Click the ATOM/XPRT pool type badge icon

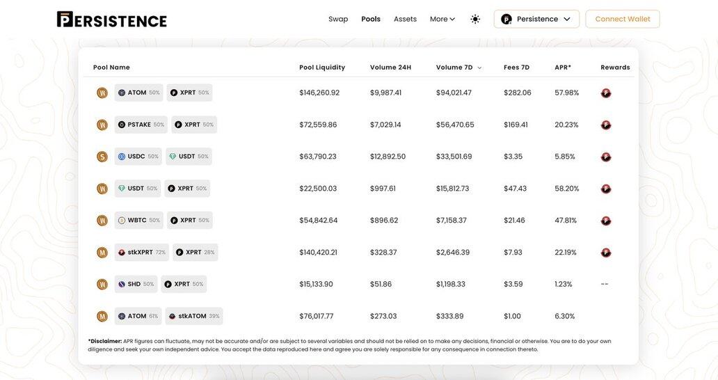click(x=102, y=93)
